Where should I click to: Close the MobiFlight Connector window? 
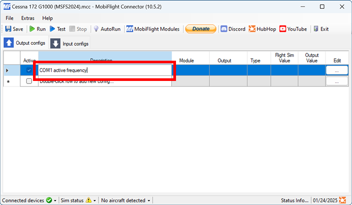tap(342, 7)
